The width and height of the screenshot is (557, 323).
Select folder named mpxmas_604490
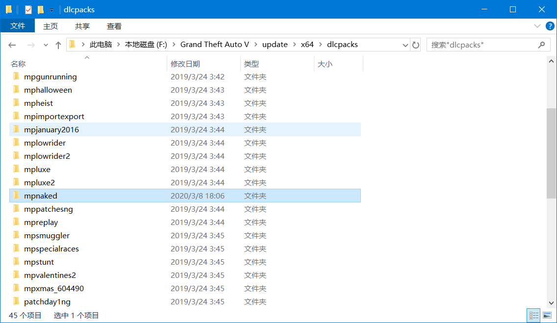point(54,289)
